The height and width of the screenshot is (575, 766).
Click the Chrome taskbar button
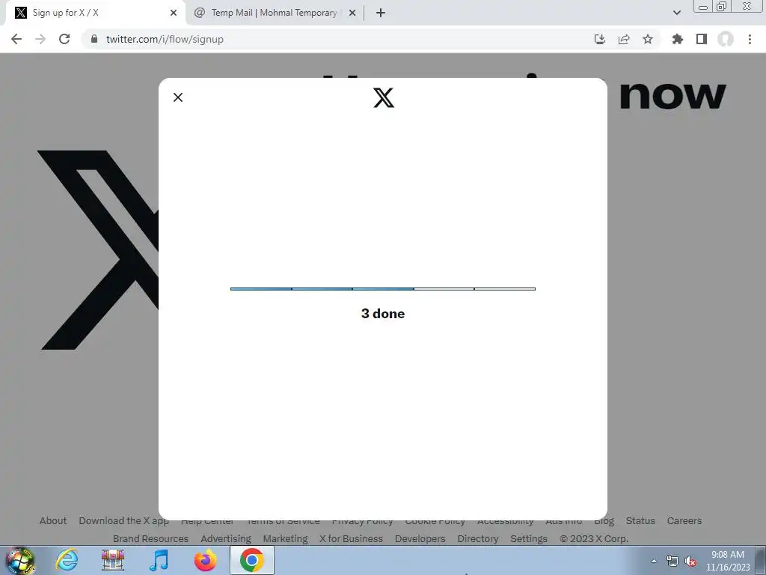[x=251, y=560]
